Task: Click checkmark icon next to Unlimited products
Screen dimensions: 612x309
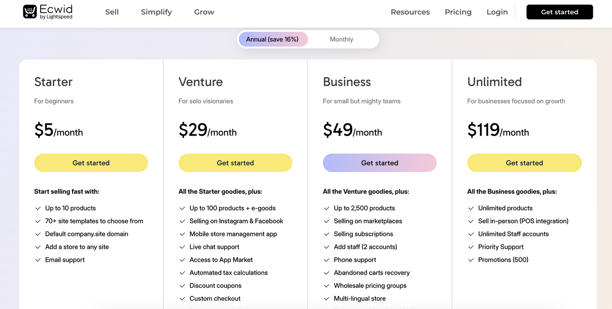Action: click(x=471, y=208)
